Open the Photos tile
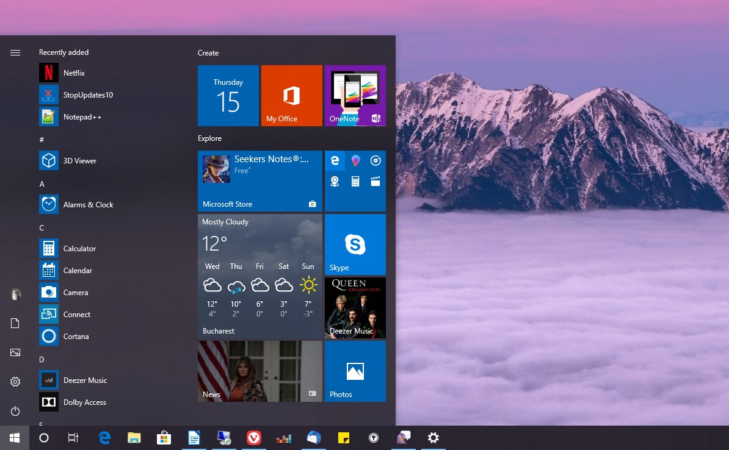729x450 pixels. pyautogui.click(x=355, y=371)
